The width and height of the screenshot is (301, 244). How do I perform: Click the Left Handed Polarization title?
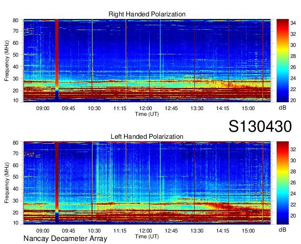pyautogui.click(x=147, y=137)
